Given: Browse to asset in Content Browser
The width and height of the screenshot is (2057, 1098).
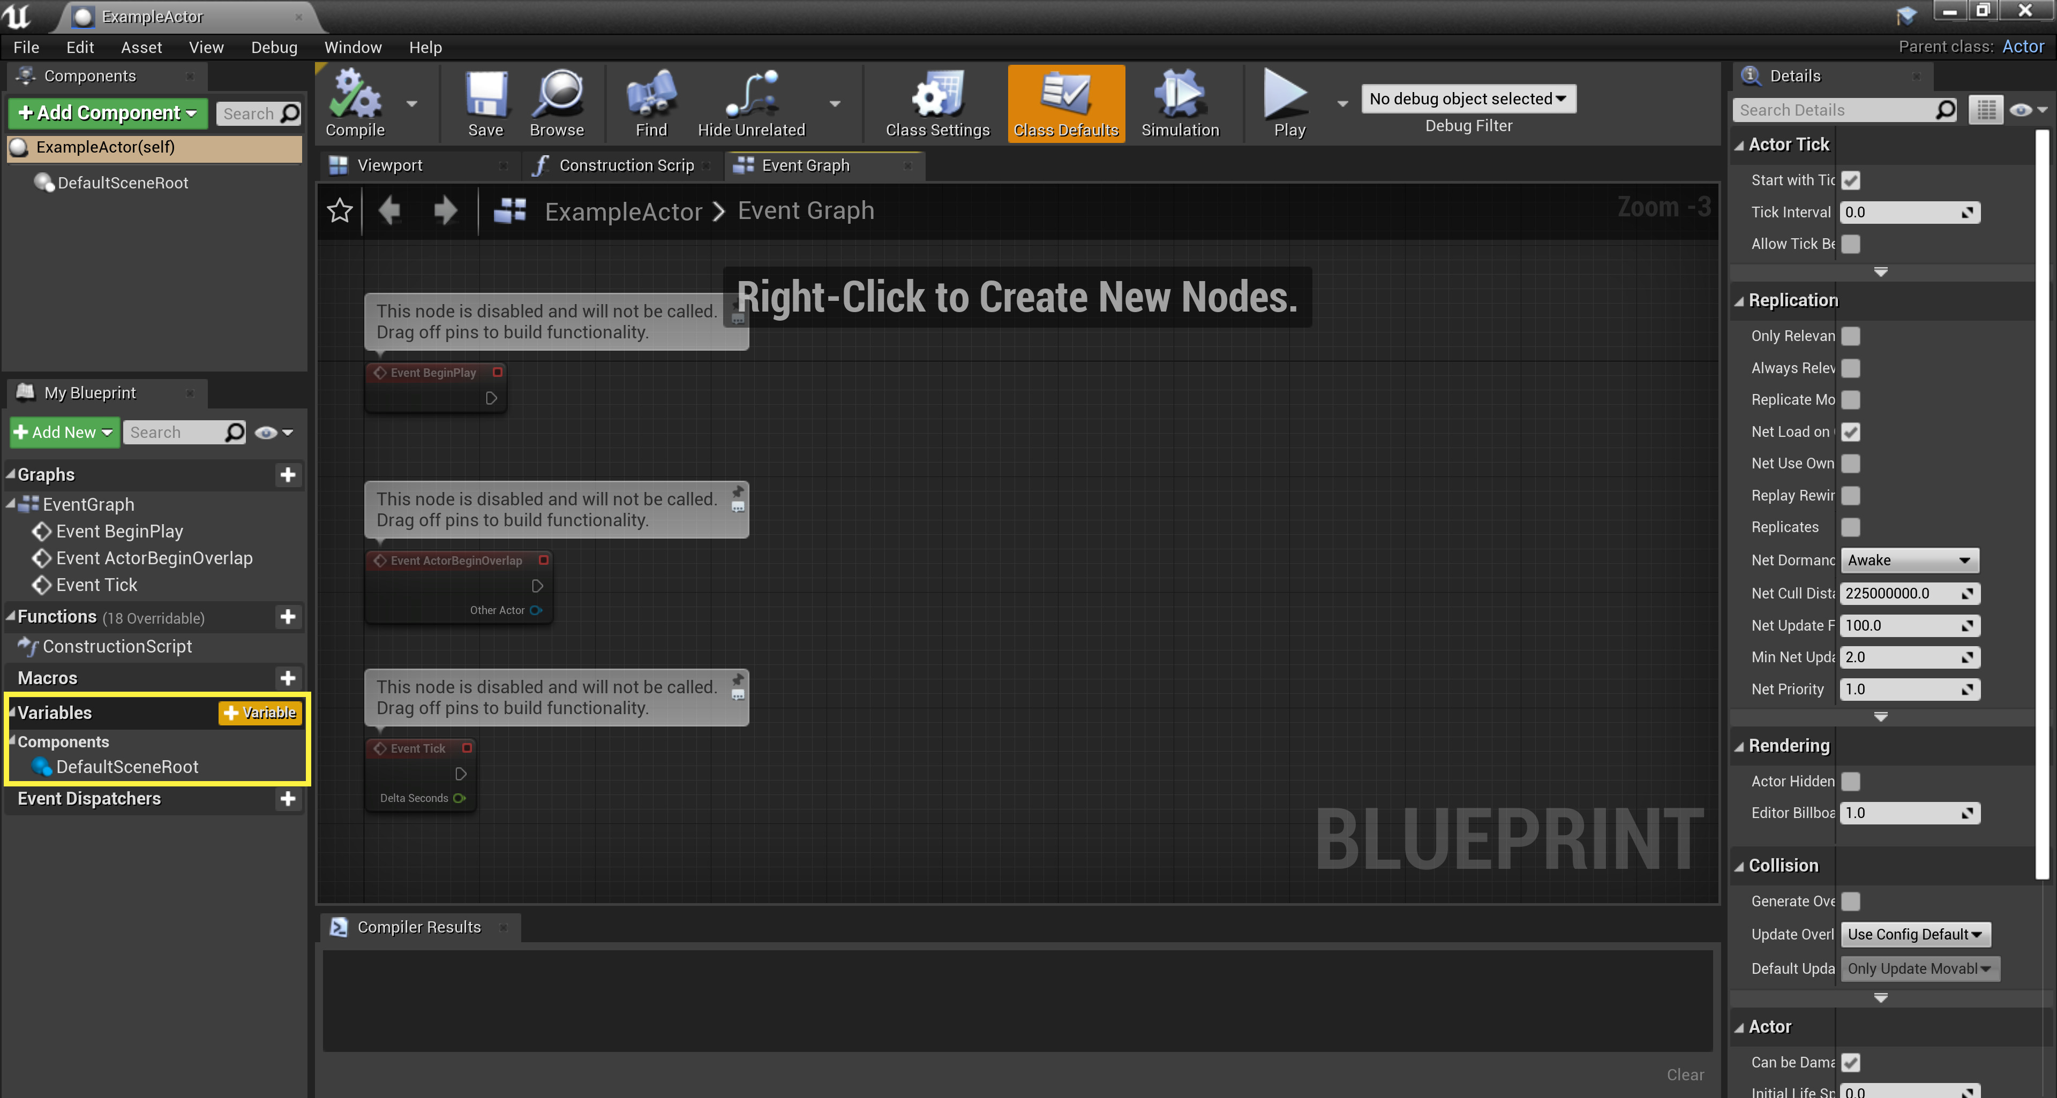Looking at the screenshot, I should pyautogui.click(x=557, y=102).
